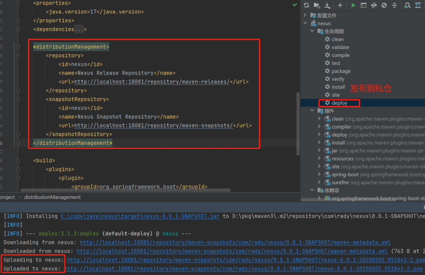This screenshot has width=425, height=275.
Task: Collapse the 依赖项 dependencies folder
Action: point(312,190)
